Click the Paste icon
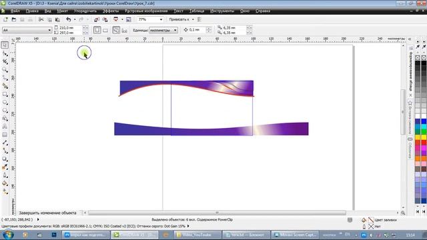 tap(57, 19)
